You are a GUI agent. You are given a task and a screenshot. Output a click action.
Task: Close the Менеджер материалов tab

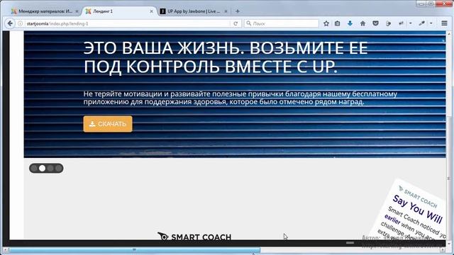[x=77, y=11]
